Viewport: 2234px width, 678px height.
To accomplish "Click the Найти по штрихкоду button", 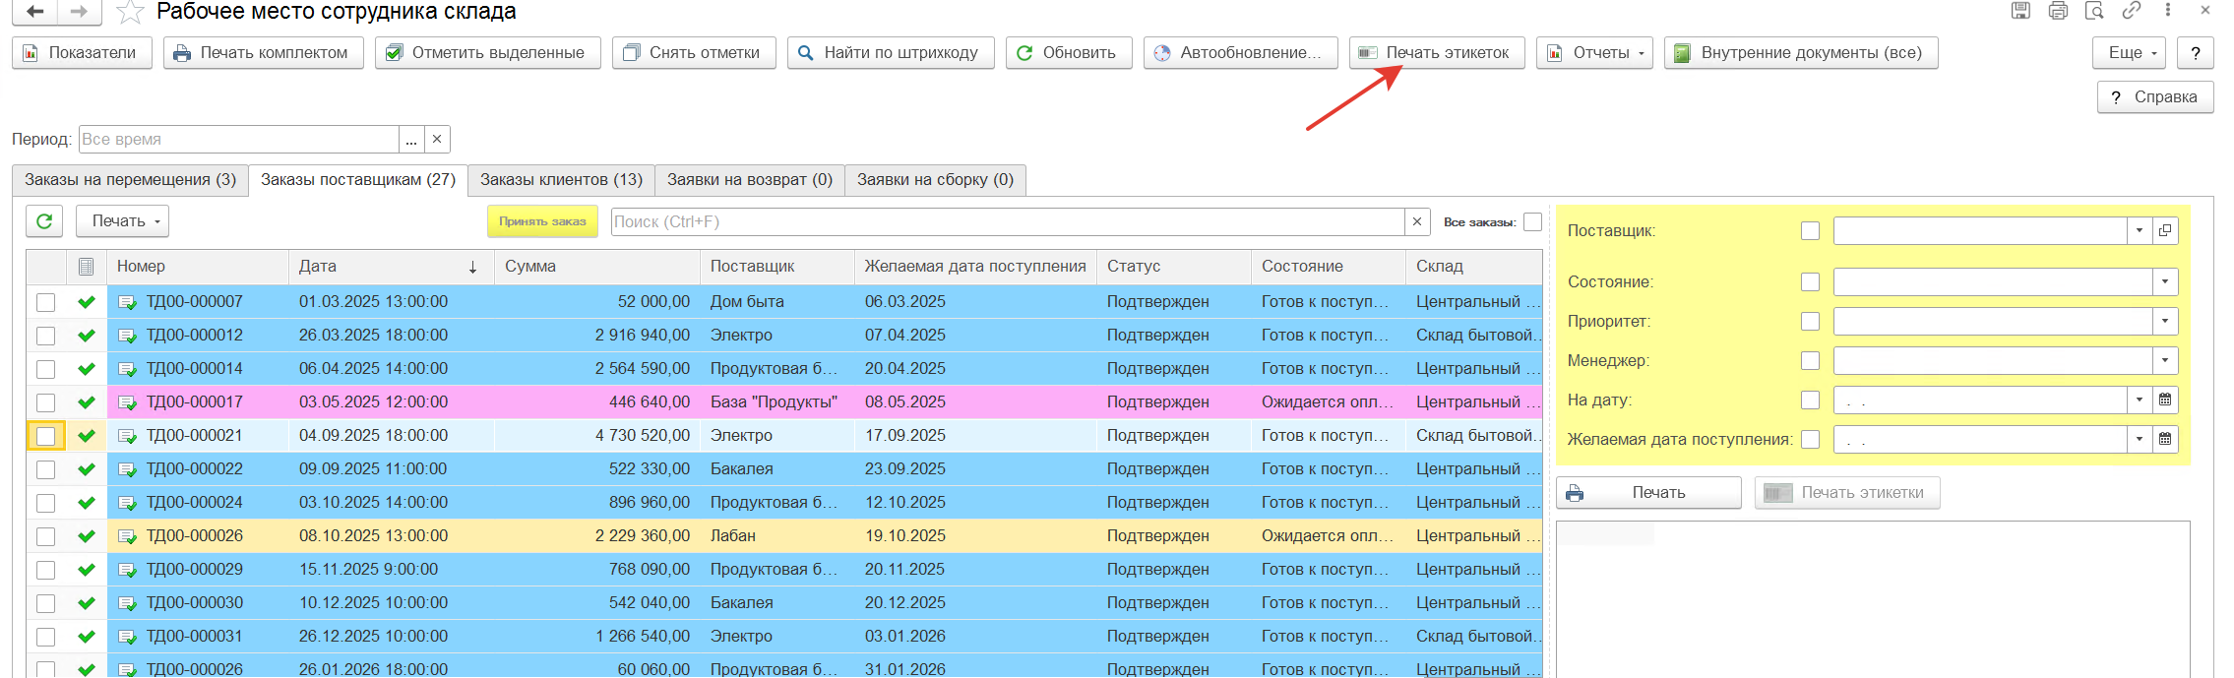I will pos(891,53).
